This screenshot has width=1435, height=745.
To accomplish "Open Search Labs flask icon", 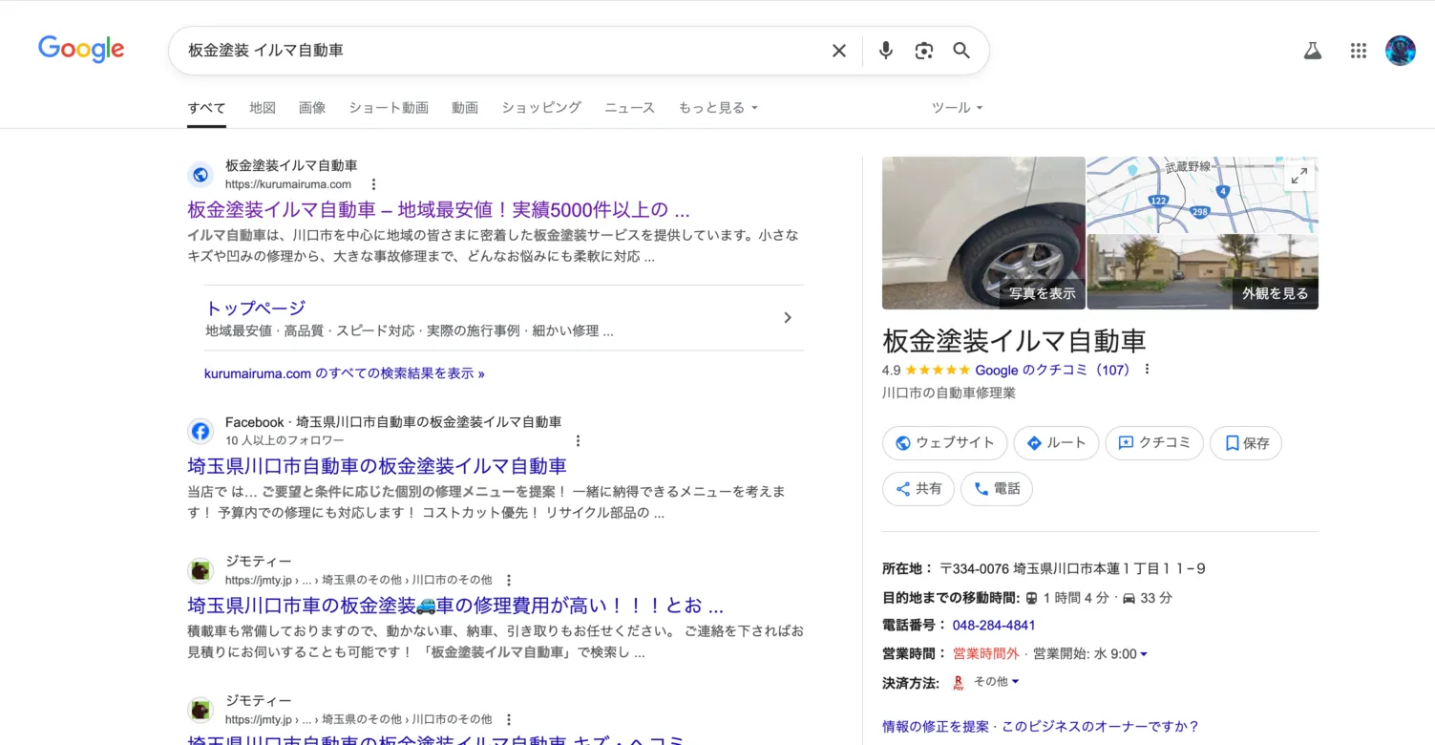I will pos(1313,51).
